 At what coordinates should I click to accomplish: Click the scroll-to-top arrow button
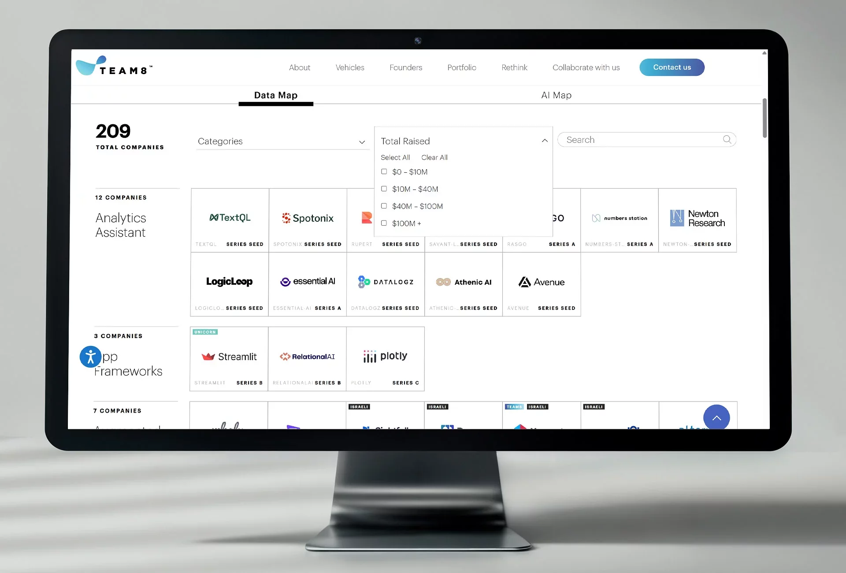click(716, 417)
